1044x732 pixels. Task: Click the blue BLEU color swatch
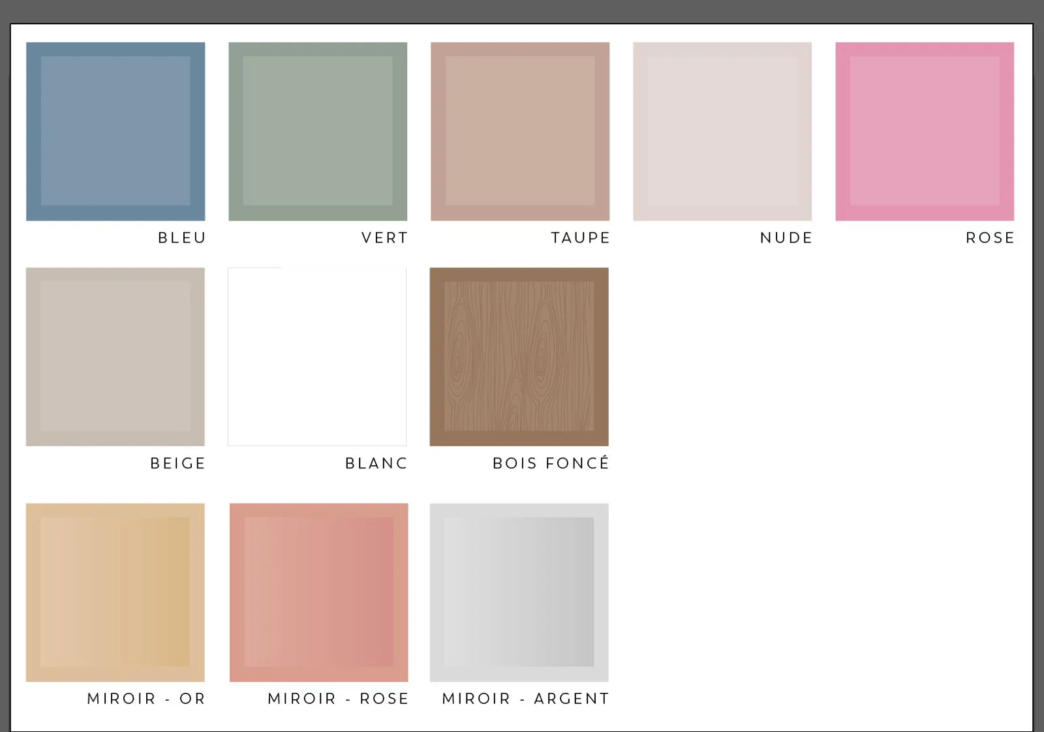pyautogui.click(x=115, y=131)
